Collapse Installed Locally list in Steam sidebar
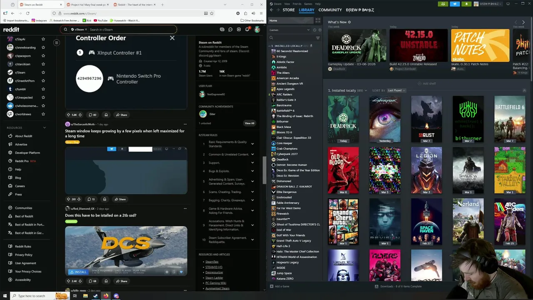The height and width of the screenshot is (300, 533). pos(270,46)
